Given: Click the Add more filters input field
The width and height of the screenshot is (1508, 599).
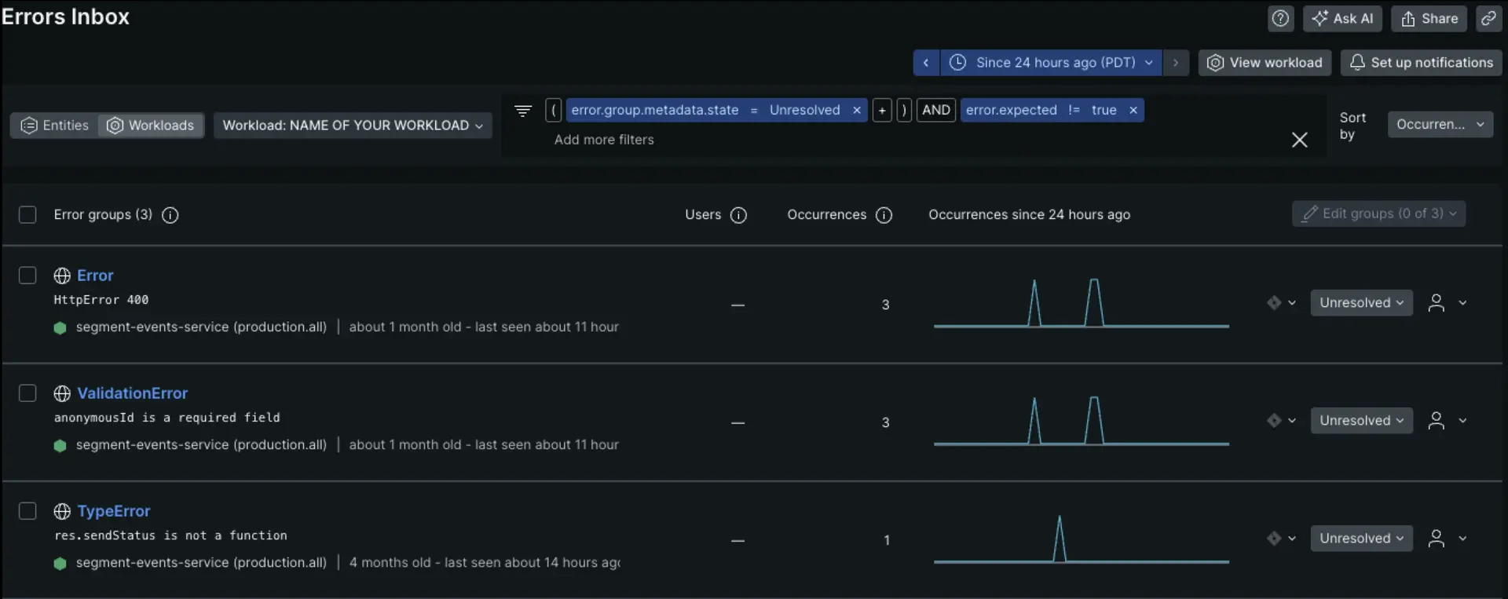Looking at the screenshot, I should point(604,140).
